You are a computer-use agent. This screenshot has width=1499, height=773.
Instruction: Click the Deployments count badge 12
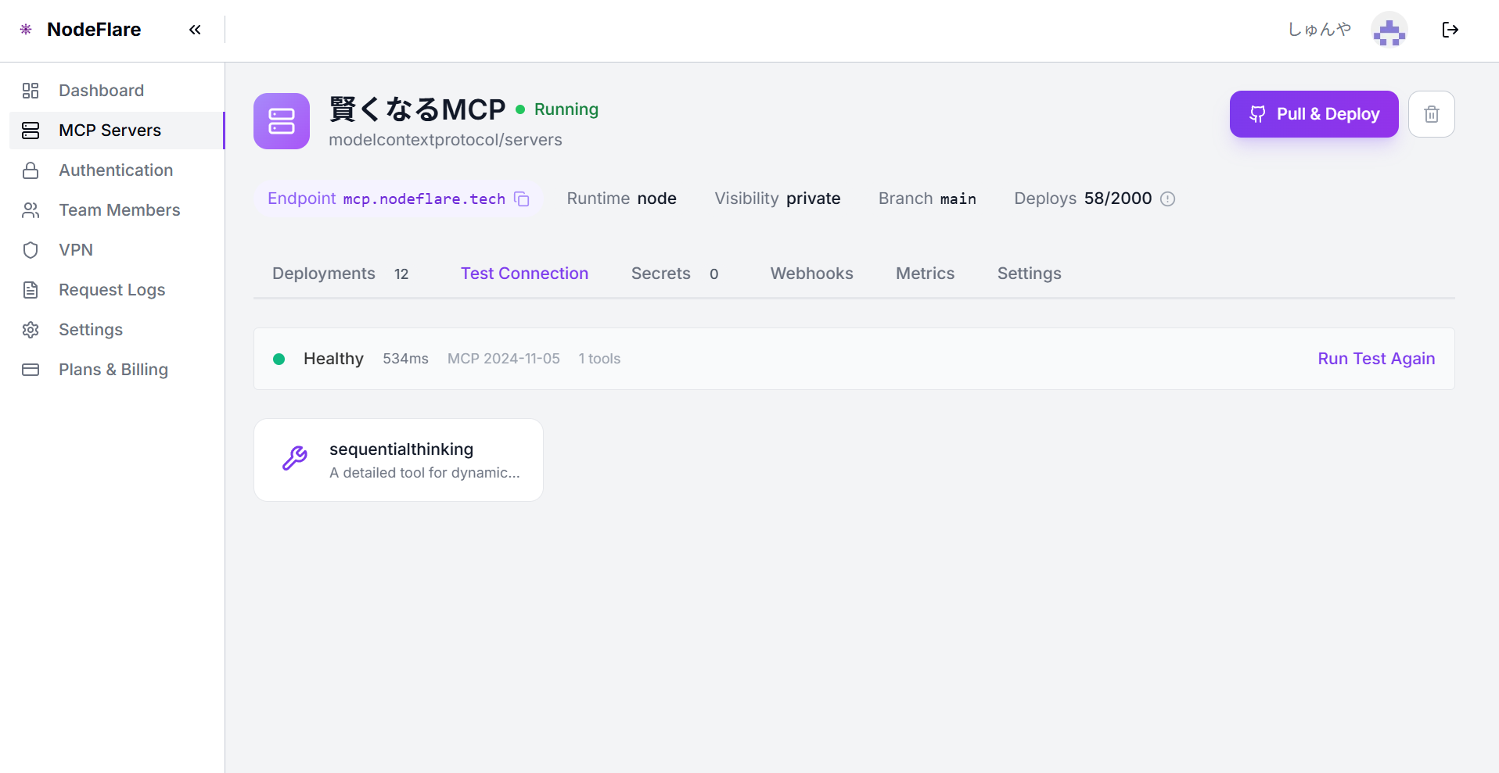click(401, 274)
